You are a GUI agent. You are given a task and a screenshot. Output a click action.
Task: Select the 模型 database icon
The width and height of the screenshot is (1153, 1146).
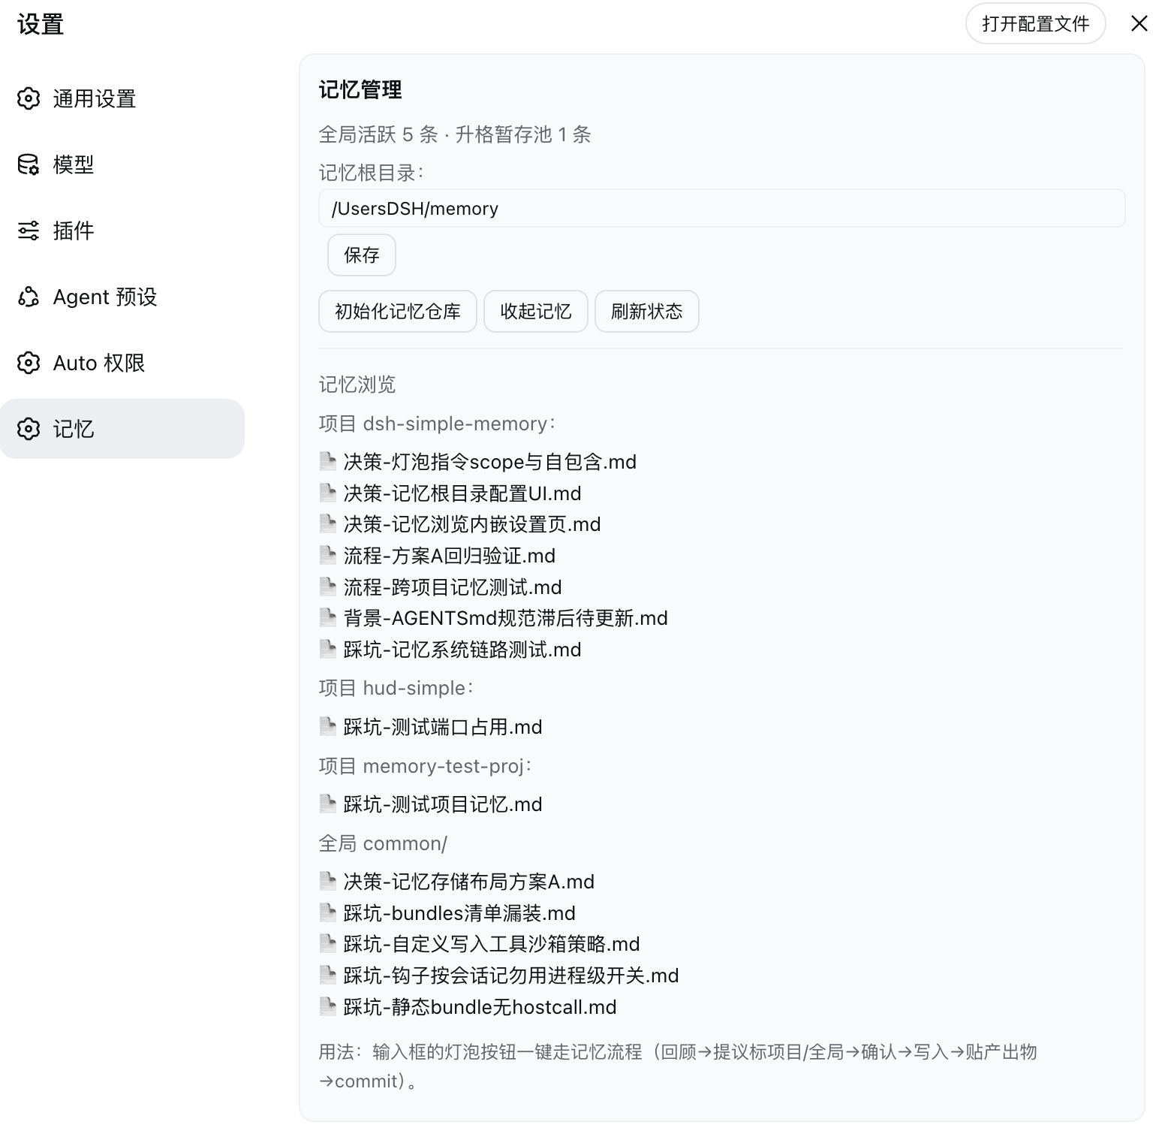(29, 164)
